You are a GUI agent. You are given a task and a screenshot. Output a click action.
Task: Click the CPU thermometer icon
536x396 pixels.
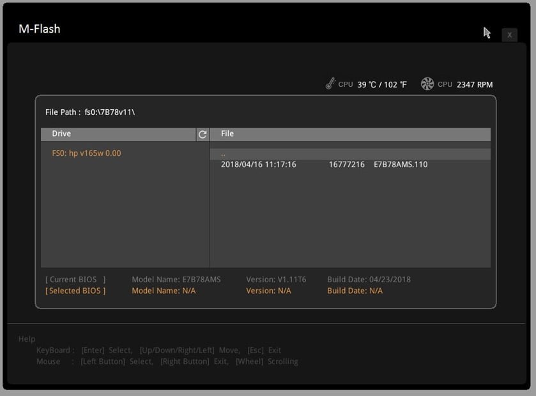pyautogui.click(x=330, y=84)
